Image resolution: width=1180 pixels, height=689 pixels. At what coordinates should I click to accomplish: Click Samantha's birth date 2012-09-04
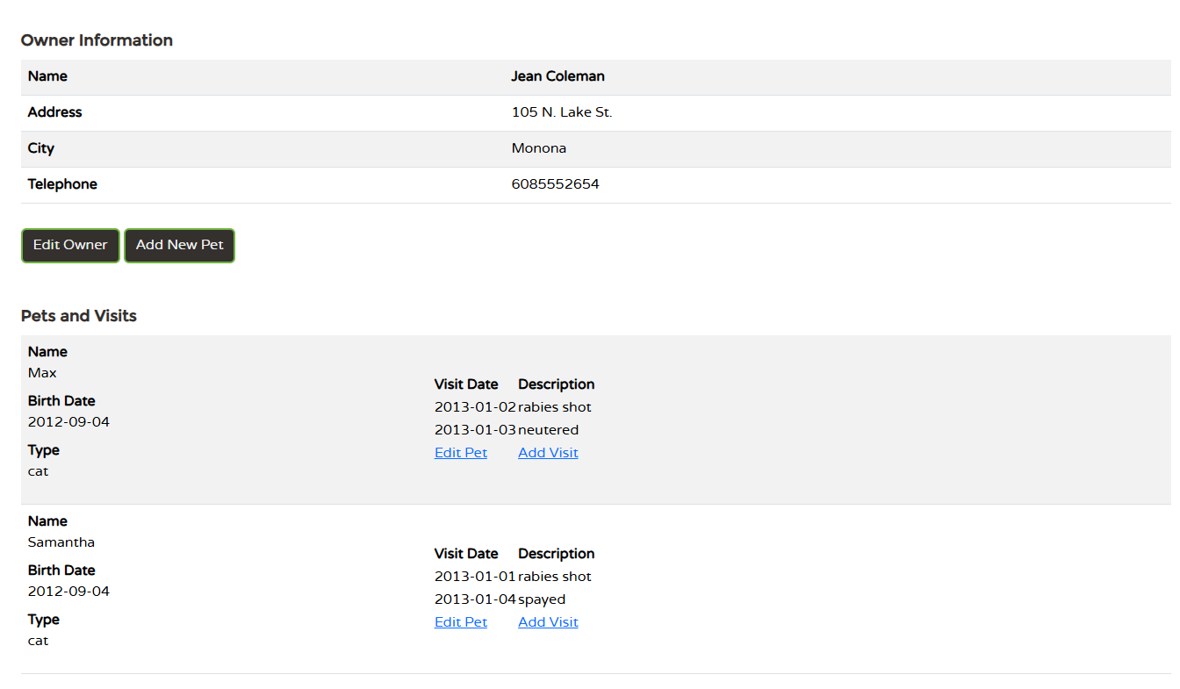pos(68,592)
